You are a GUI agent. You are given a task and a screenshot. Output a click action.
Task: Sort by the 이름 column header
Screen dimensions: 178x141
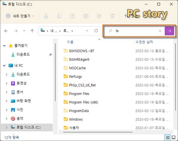[70, 42]
